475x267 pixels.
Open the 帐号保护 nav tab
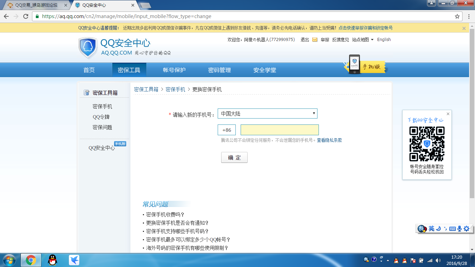pos(174,70)
